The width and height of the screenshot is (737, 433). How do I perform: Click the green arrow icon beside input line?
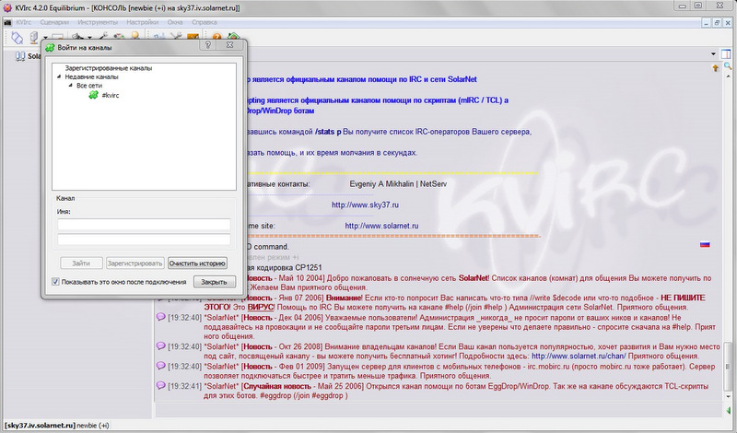728,411
